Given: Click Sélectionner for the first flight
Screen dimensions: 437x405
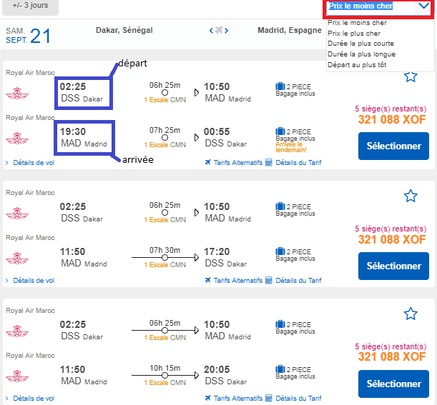Looking at the screenshot, I should tap(393, 146).
